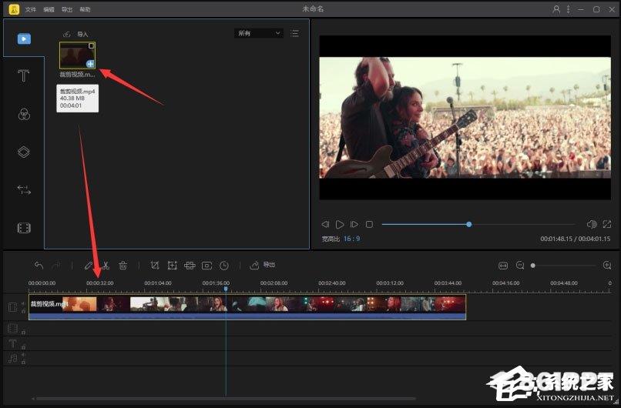Delete the selected clip with trash icon
This screenshot has width=621, height=408.
[x=123, y=265]
